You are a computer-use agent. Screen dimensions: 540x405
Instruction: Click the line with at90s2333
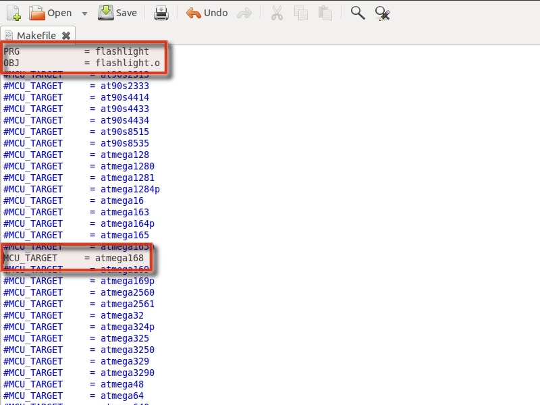tap(76, 86)
